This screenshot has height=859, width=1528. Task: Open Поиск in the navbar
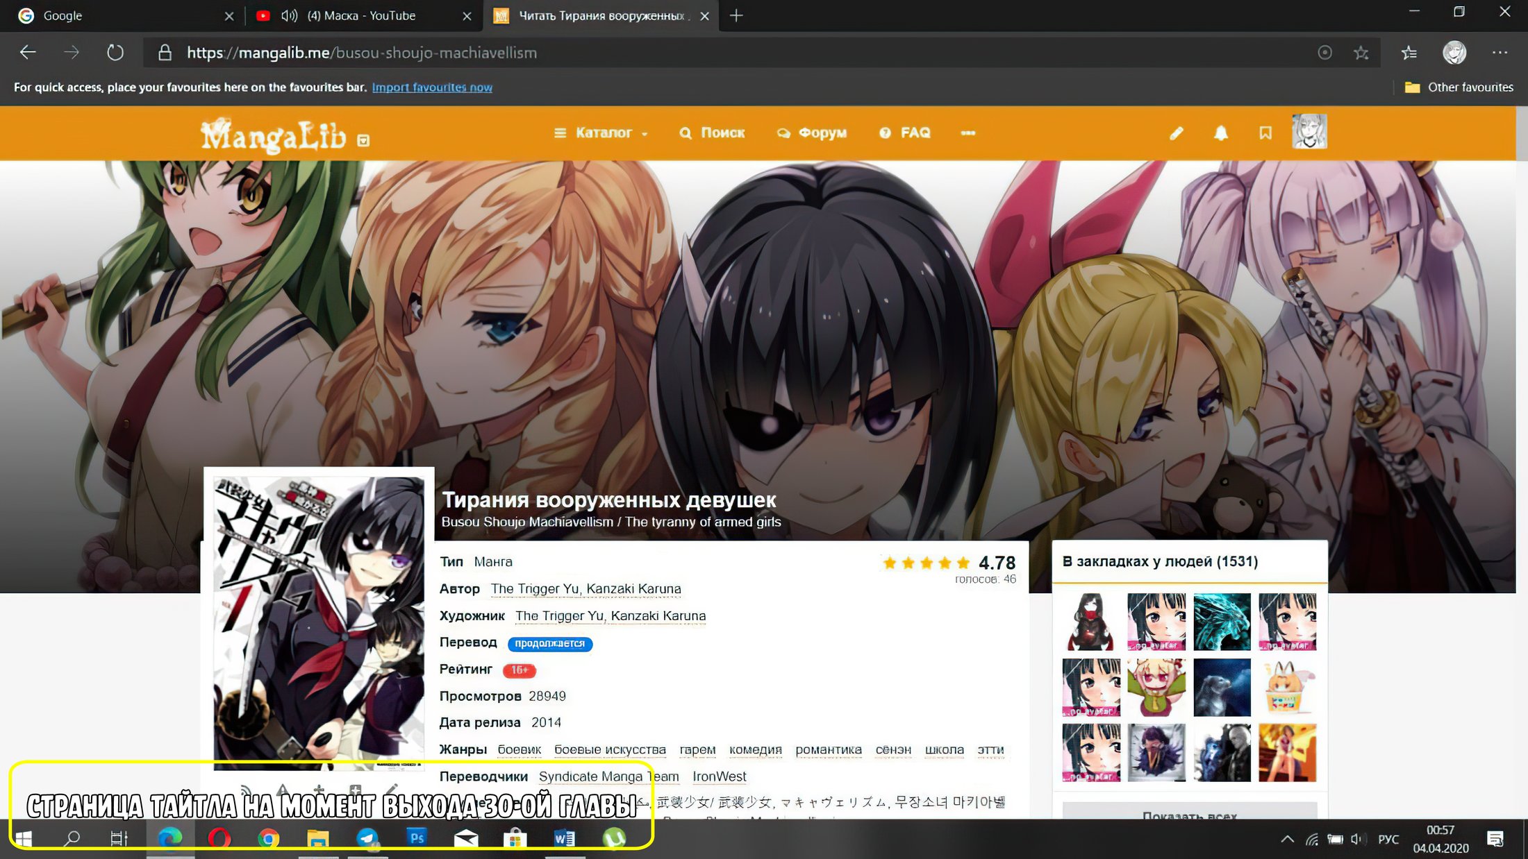click(712, 133)
